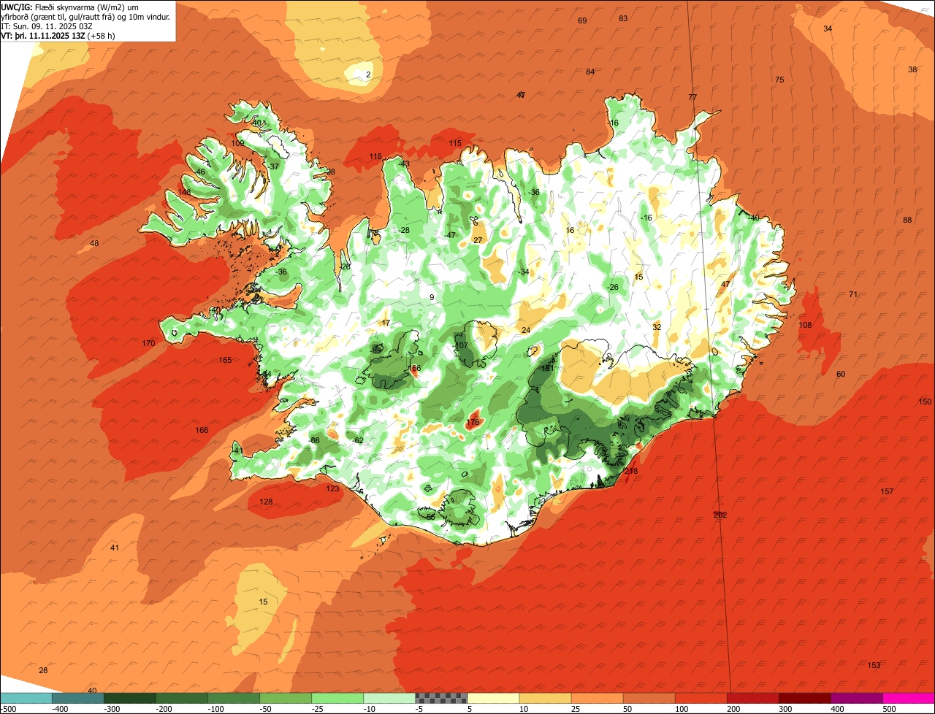This screenshot has height=714, width=935.
Task: Click the value "38" over the northeast sea
Action: [x=912, y=69]
